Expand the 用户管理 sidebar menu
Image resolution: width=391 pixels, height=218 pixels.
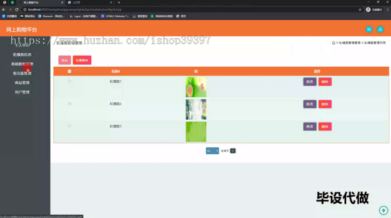click(23, 92)
